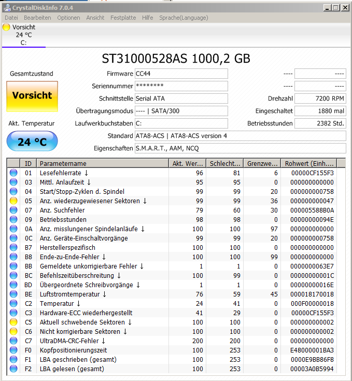This screenshot has height=381, width=352.
Task: Select raw value E48000001BA3 in row F0
Action: click(x=312, y=350)
